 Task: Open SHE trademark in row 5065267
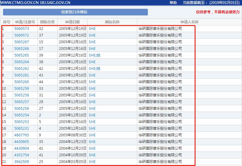(92, 42)
